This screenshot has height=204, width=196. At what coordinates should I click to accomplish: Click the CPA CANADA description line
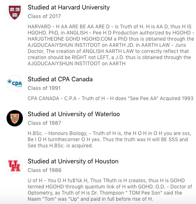coord(110,99)
